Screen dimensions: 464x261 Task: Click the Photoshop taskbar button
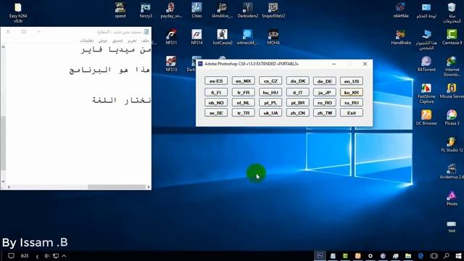pos(320,256)
